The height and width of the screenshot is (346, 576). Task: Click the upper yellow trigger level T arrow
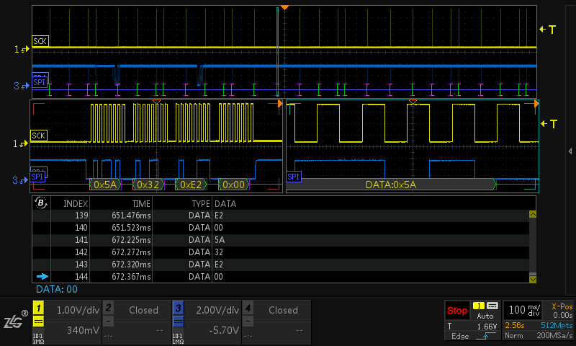(x=547, y=30)
